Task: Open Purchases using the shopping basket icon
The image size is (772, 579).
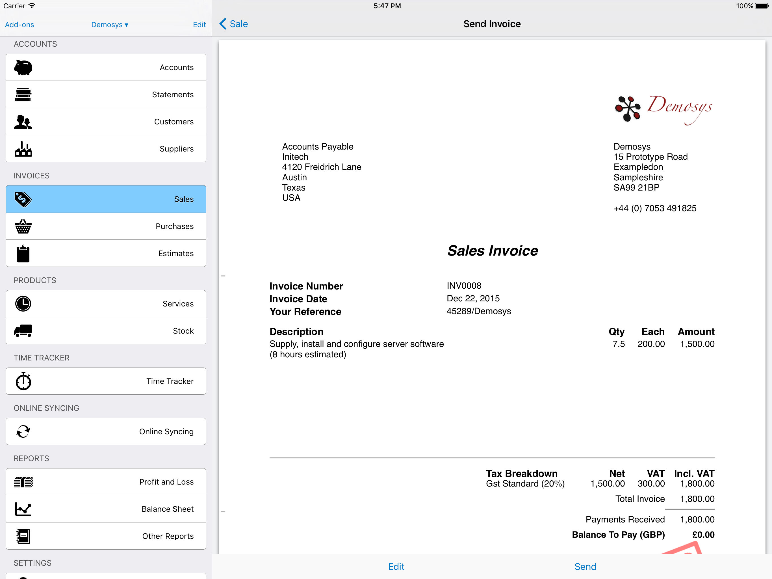Action: click(x=23, y=226)
